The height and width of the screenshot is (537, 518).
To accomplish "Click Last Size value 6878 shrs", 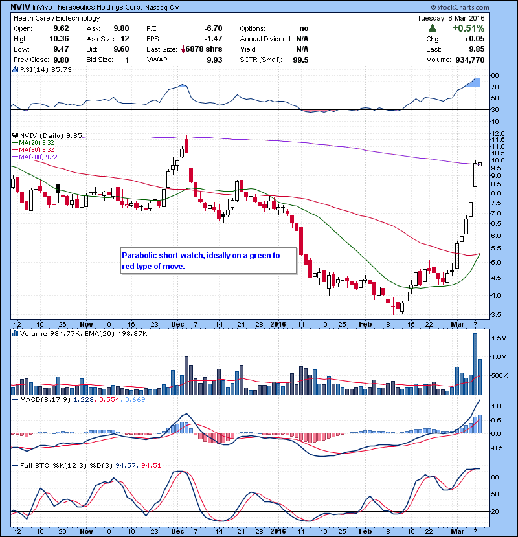I will click(x=204, y=49).
